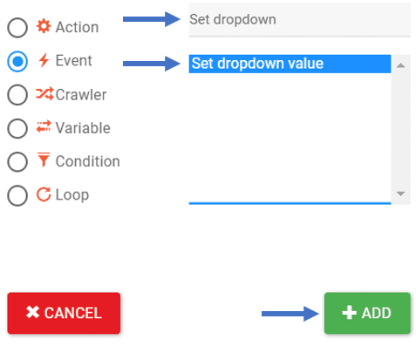416x346 pixels.
Task: Click the swap-arrows Variable icon
Action: tap(44, 127)
